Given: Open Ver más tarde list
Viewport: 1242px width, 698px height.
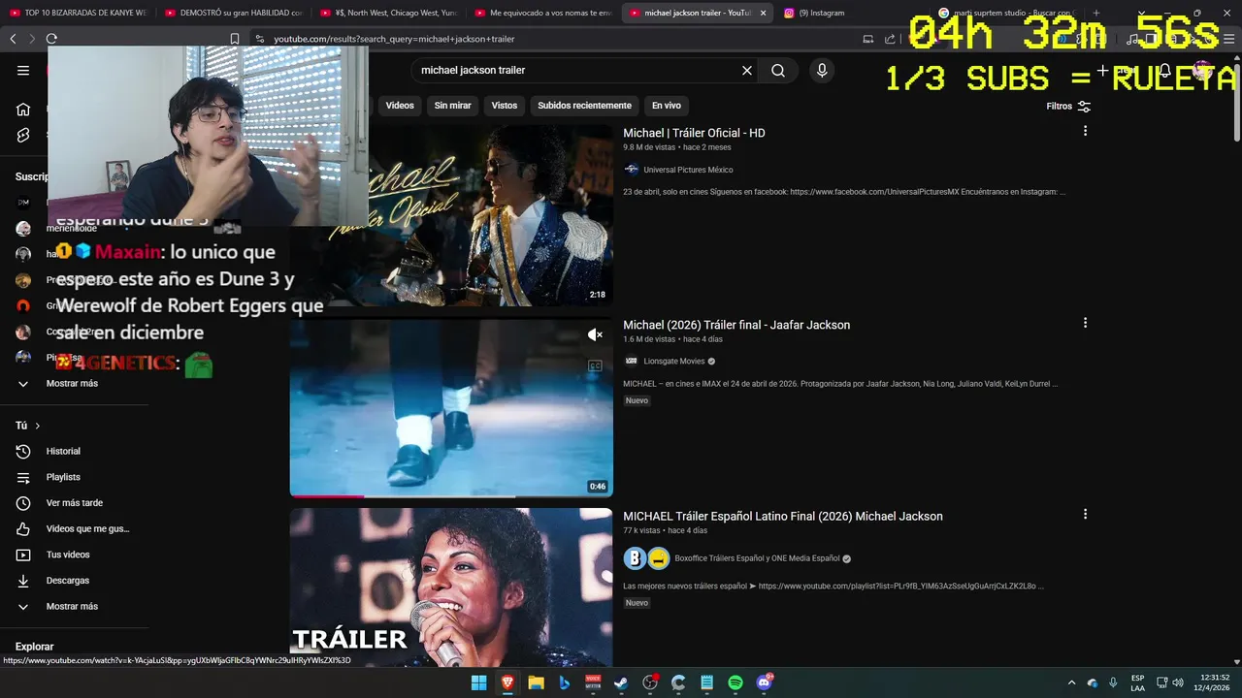Looking at the screenshot, I should pyautogui.click(x=74, y=503).
